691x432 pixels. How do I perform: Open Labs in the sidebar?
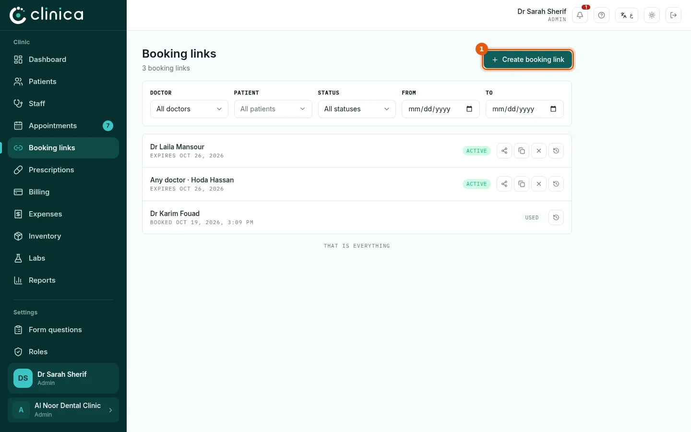pyautogui.click(x=63, y=258)
